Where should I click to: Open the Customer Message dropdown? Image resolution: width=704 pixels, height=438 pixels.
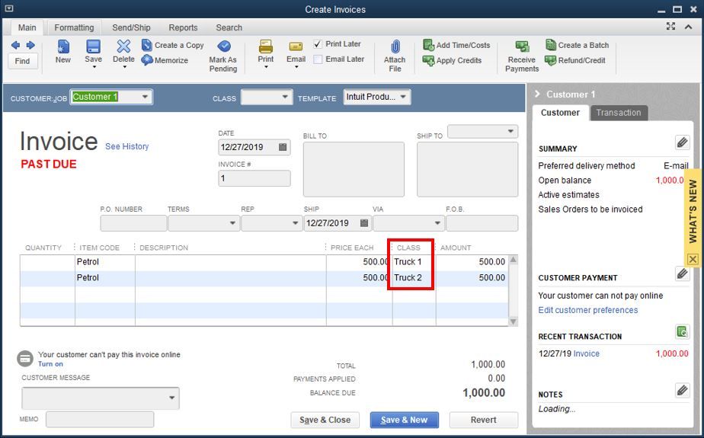click(172, 398)
